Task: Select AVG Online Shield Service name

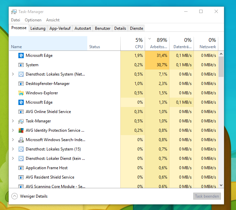Action: coord(48,112)
